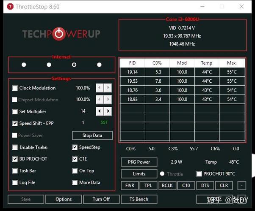Click the minus button beside CLR

(242, 186)
